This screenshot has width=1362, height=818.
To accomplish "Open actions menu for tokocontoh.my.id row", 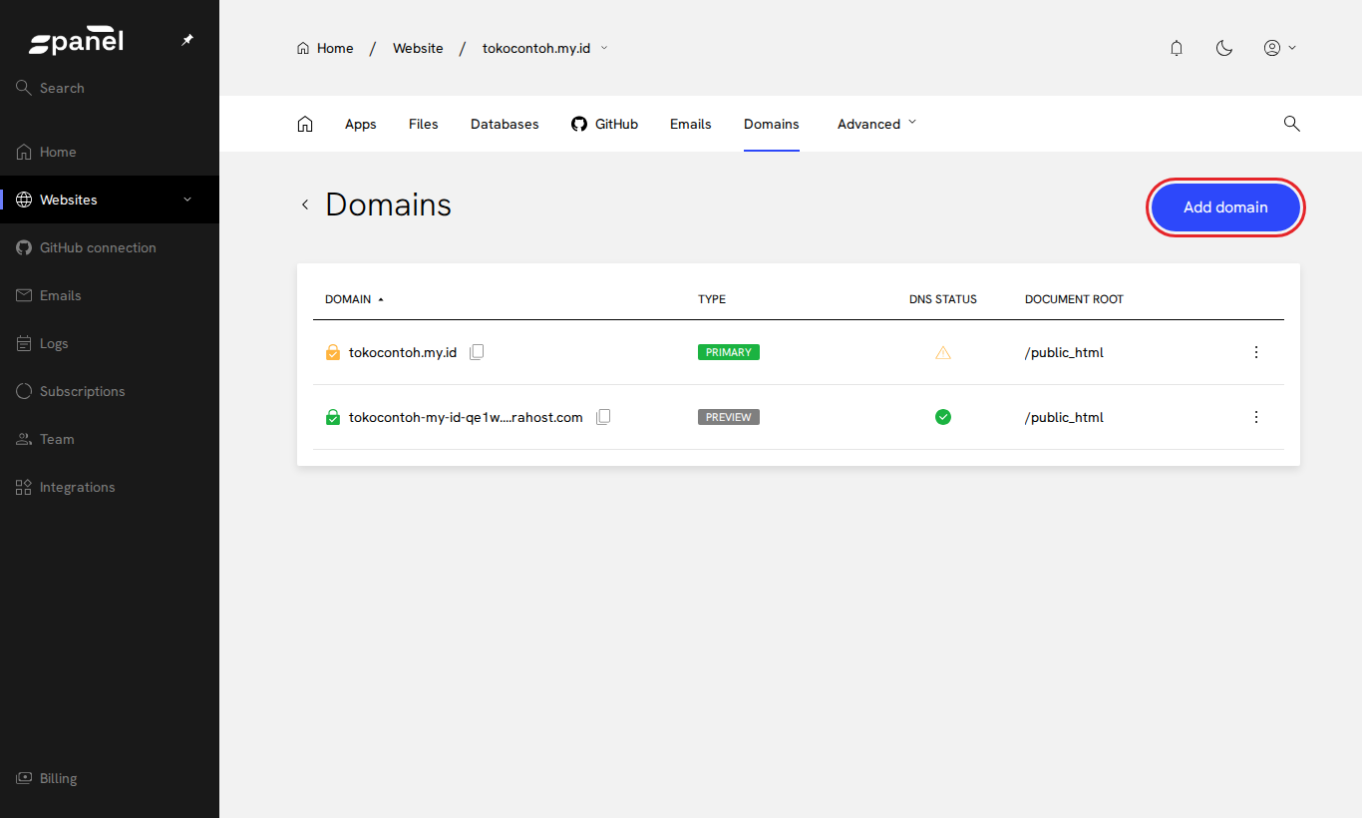I will 1256,352.
